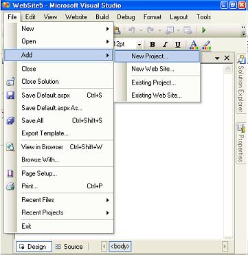Image resolution: width=248 pixels, height=255 pixels.
Task: Select Export Template menu entry
Action: click(58, 133)
